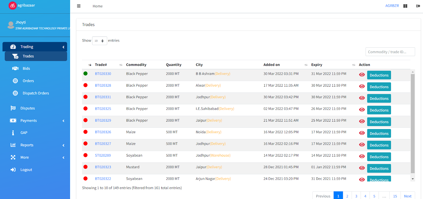The image size is (423, 199).
Task: Open trade link BT020331
Action: tap(103, 97)
